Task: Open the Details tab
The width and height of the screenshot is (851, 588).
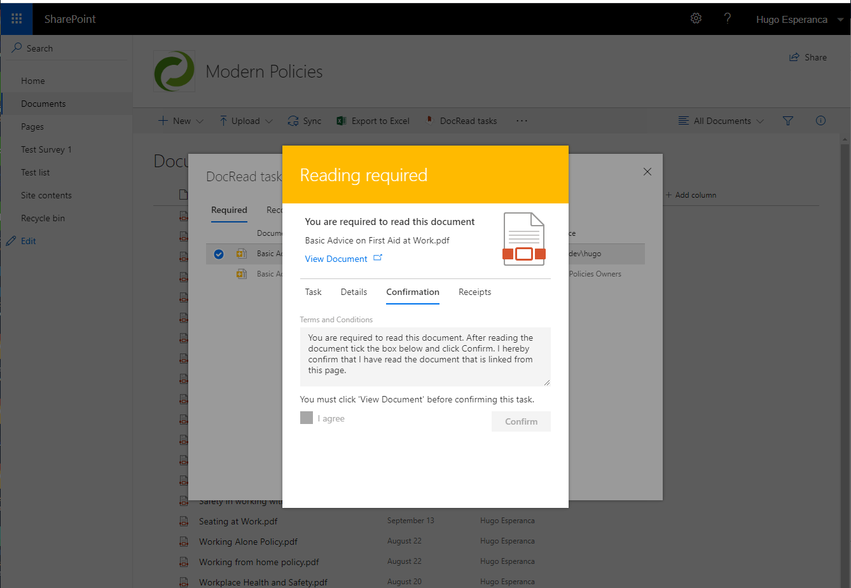Action: [354, 292]
